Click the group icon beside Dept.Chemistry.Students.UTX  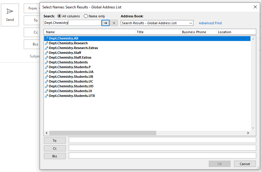coord(47,96)
